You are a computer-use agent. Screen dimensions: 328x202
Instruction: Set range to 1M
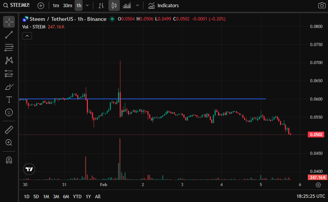pyautogui.click(x=46, y=196)
